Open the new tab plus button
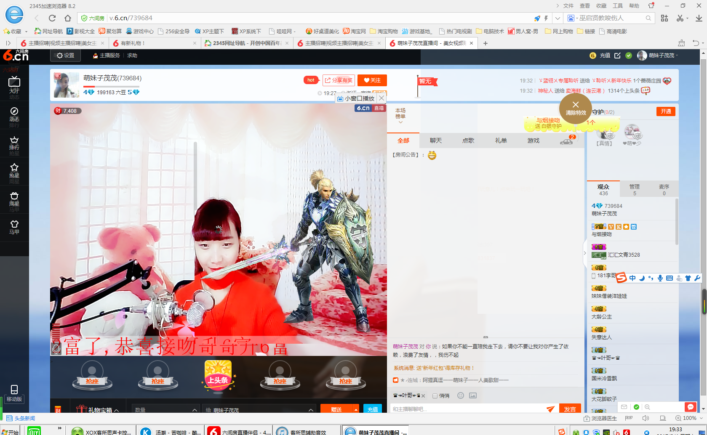Image resolution: width=707 pixels, height=435 pixels. click(x=486, y=43)
